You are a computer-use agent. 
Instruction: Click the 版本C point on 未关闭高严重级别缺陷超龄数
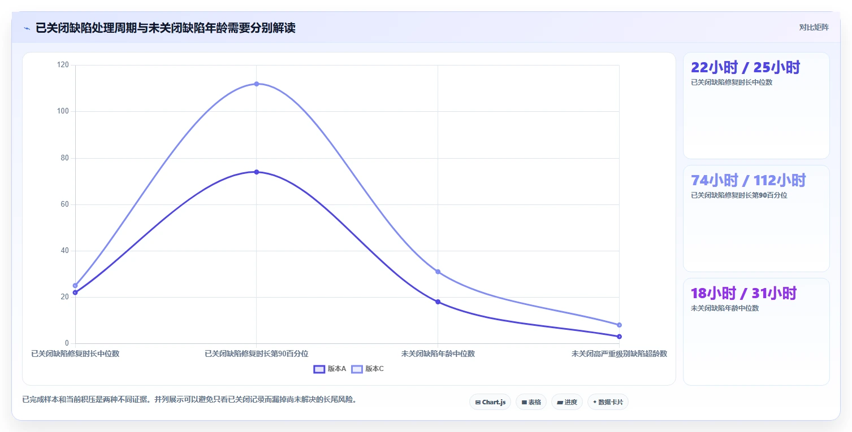coord(619,325)
